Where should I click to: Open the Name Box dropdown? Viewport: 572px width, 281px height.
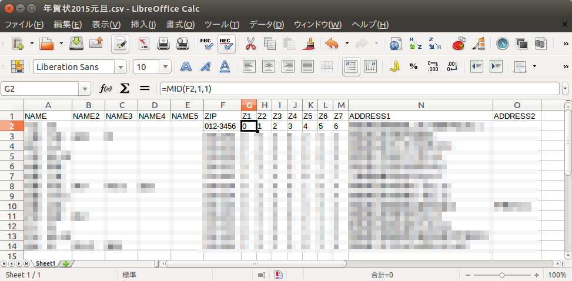tap(85, 89)
